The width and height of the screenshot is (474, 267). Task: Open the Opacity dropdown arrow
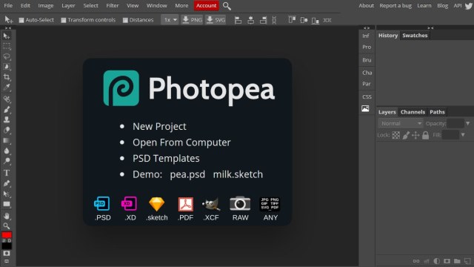pyautogui.click(x=467, y=124)
